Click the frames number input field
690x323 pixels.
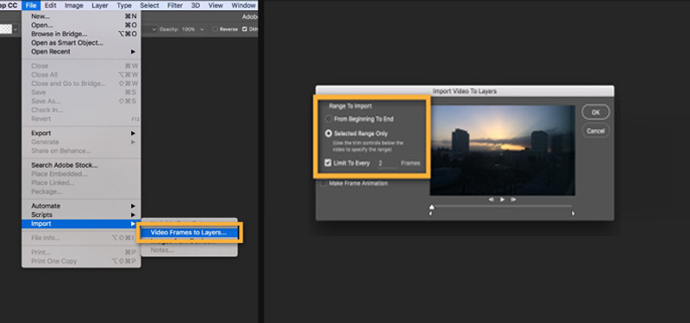pos(387,164)
